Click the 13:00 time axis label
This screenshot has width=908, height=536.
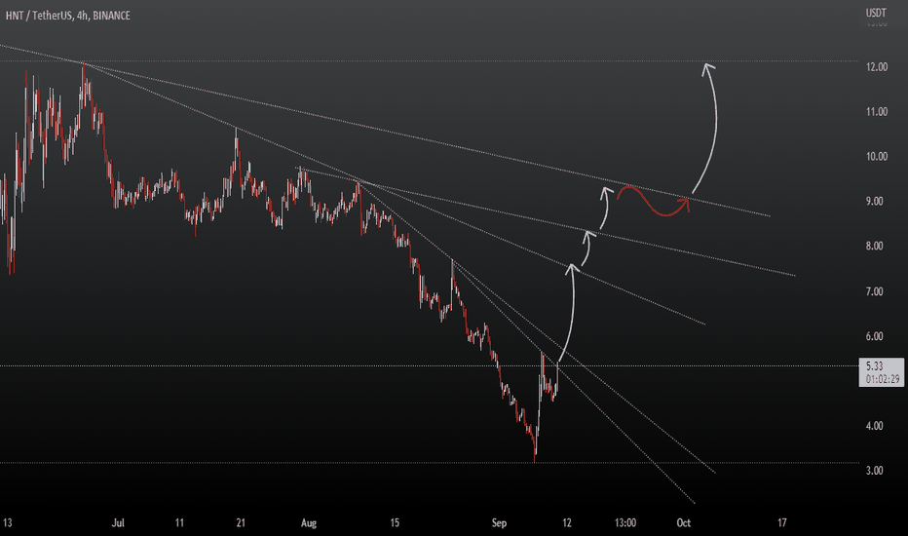(x=625, y=522)
